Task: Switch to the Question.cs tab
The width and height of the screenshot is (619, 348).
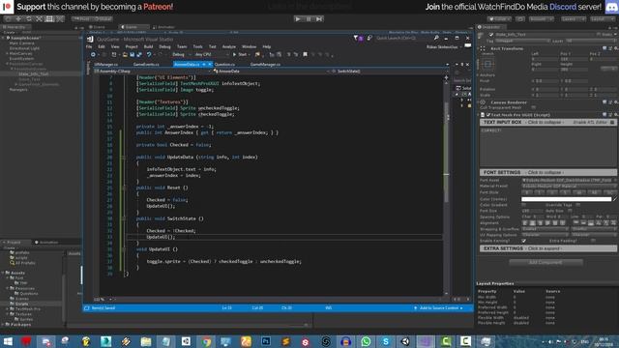Action: pos(224,65)
